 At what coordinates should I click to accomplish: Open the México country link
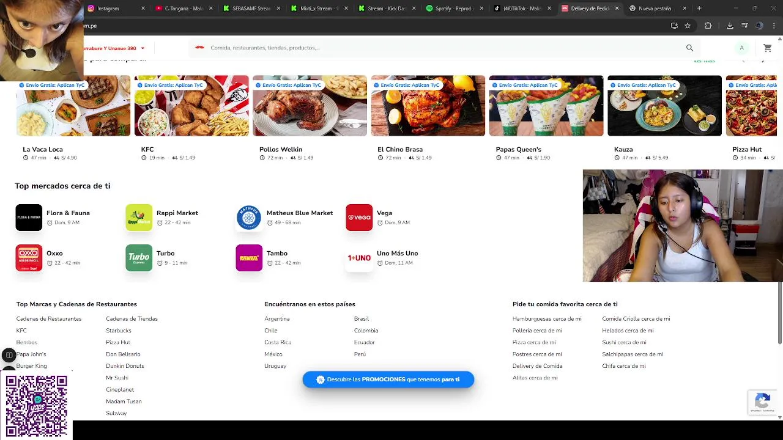click(x=273, y=354)
